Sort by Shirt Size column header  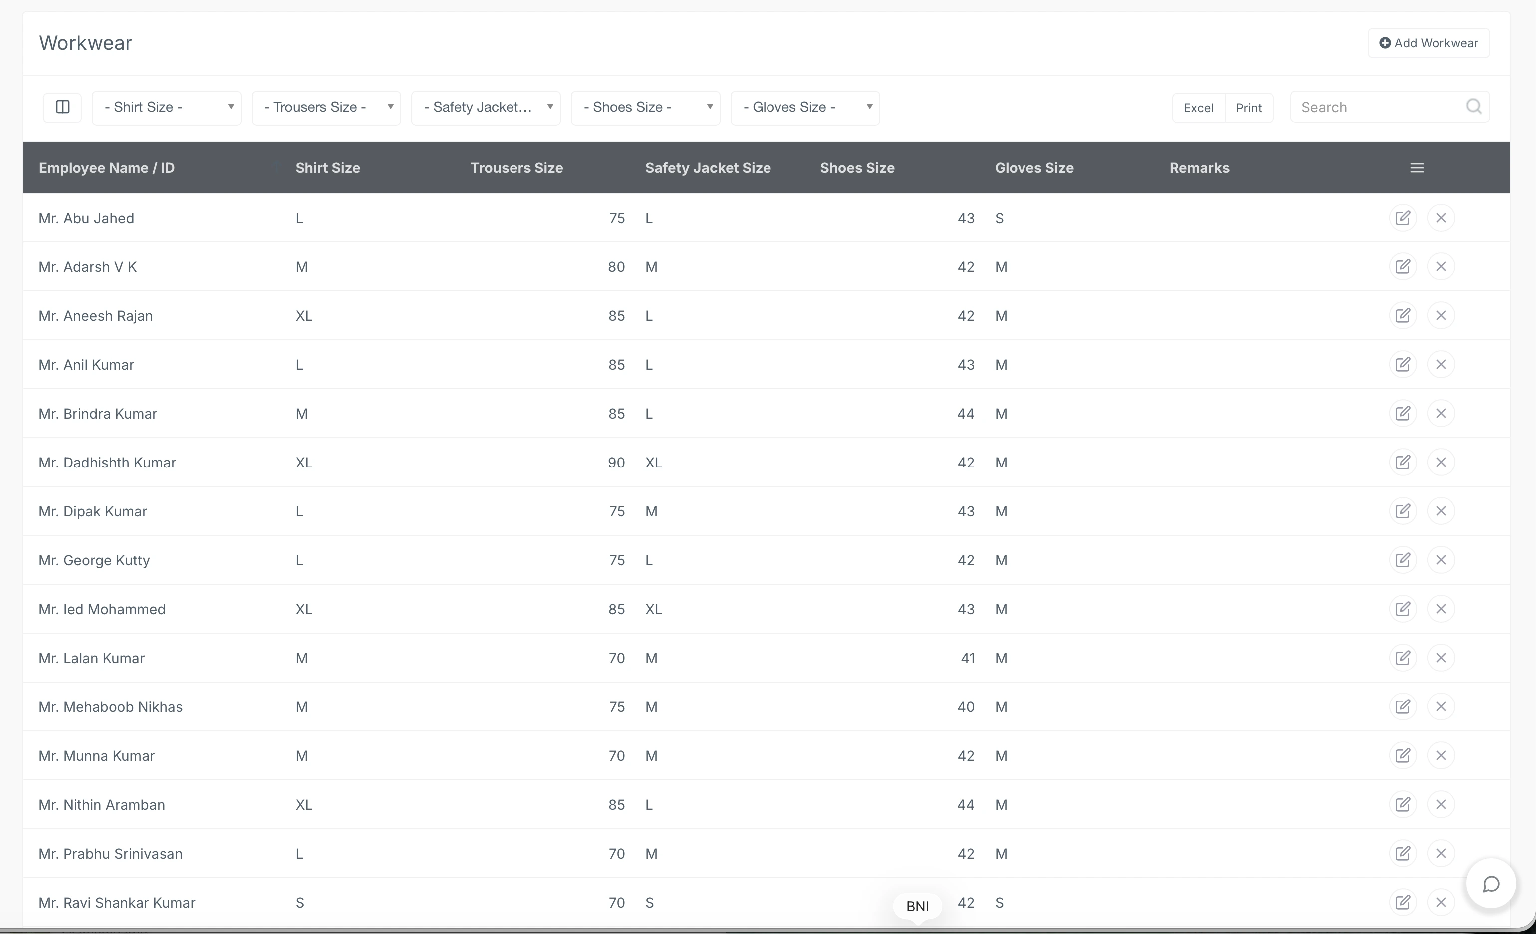[x=328, y=168]
